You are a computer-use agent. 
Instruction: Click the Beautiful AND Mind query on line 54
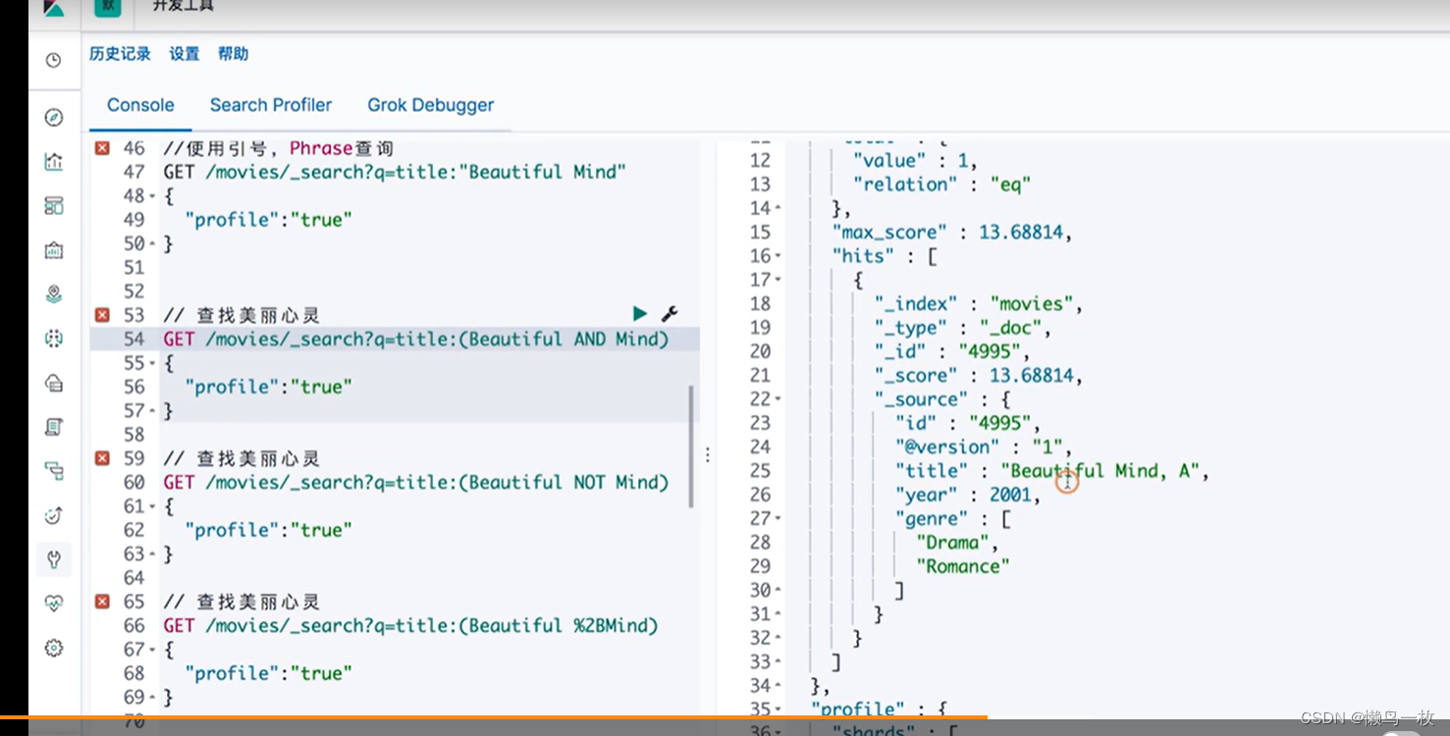(415, 339)
